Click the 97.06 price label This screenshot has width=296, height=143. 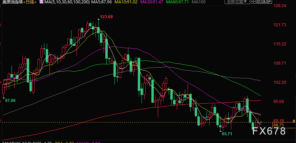coord(10,100)
